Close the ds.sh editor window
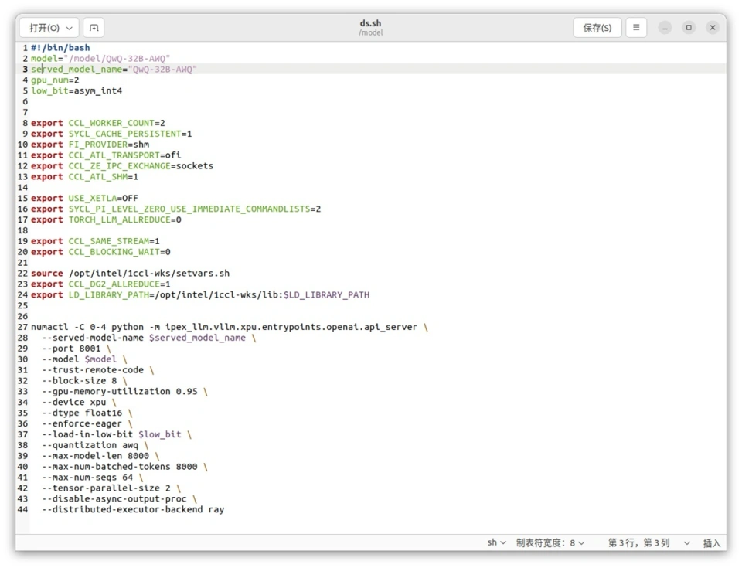Screen dimensions: 742x568 [x=712, y=28]
